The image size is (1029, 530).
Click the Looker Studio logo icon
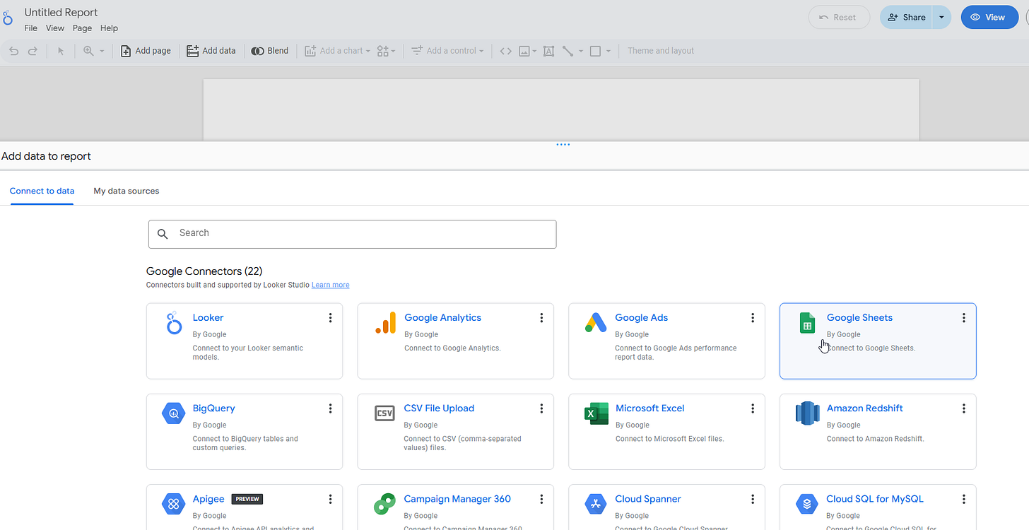pyautogui.click(x=7, y=18)
